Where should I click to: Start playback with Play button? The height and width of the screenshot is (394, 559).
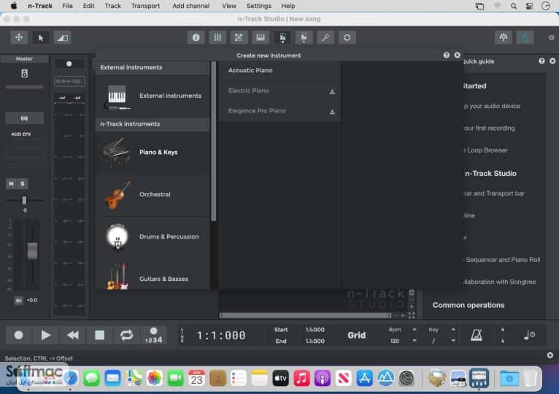[x=46, y=335]
